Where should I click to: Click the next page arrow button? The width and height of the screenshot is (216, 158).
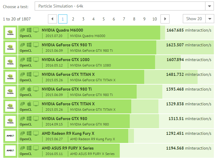tap(165, 19)
